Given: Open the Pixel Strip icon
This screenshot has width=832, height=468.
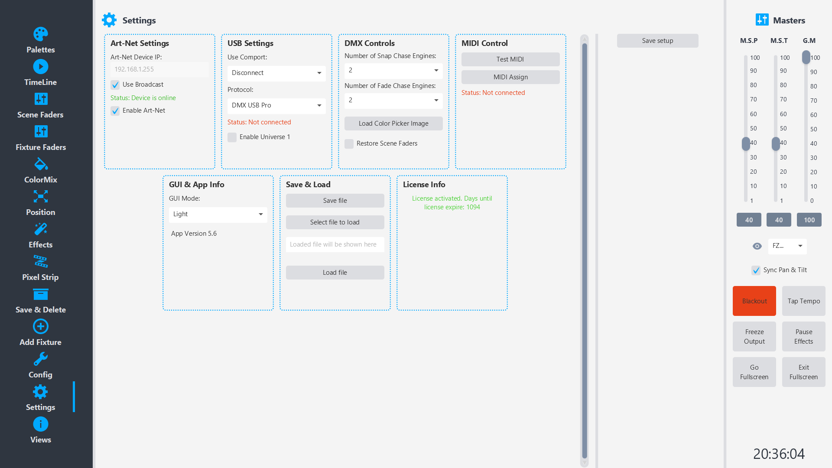Looking at the screenshot, I should 41,262.
